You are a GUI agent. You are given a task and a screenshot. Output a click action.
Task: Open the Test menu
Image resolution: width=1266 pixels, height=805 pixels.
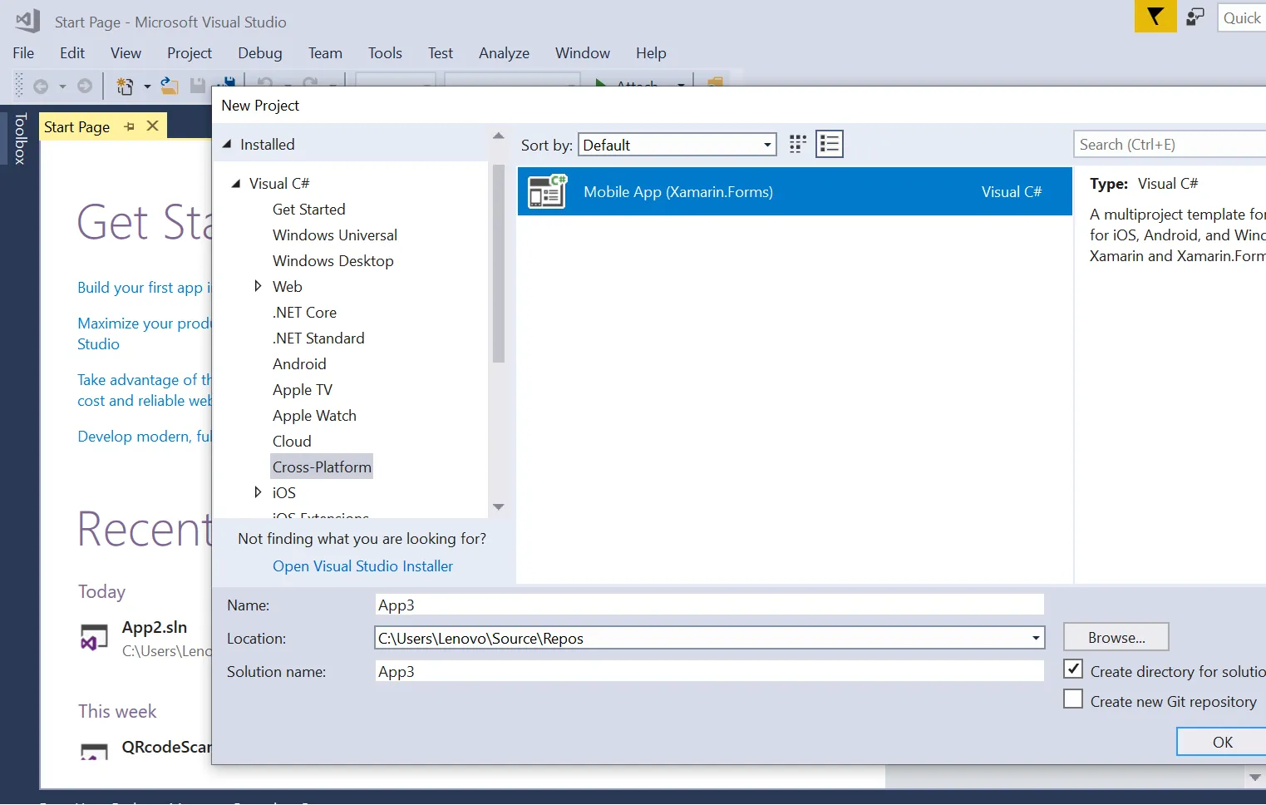coord(441,52)
